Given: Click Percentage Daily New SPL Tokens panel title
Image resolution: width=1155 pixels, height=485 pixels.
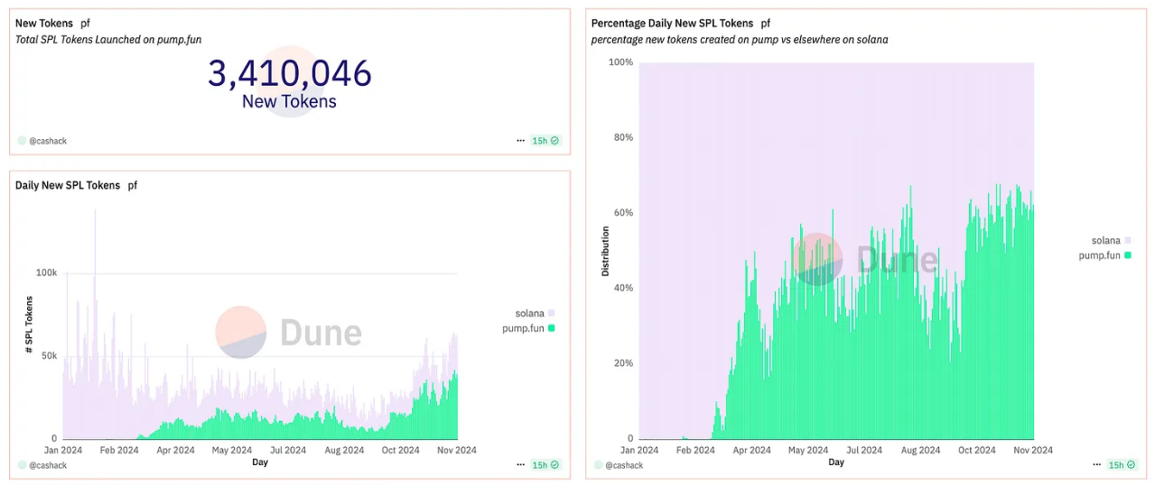Looking at the screenshot, I should [x=672, y=23].
